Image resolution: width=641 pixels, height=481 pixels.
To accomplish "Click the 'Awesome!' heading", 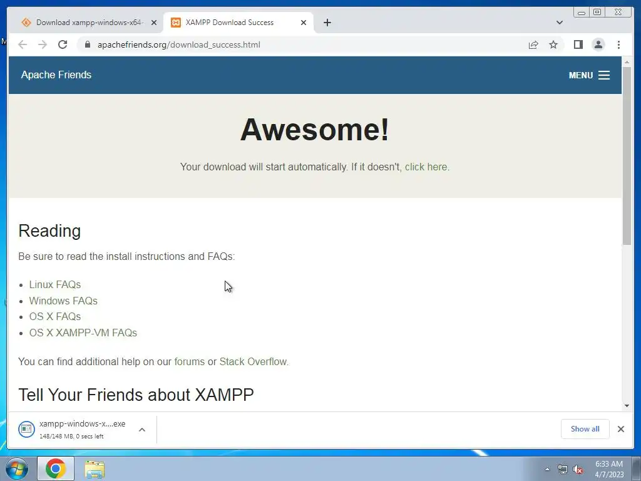I will (314, 130).
